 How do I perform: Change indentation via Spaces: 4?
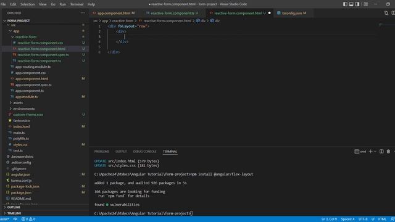pos(347,220)
